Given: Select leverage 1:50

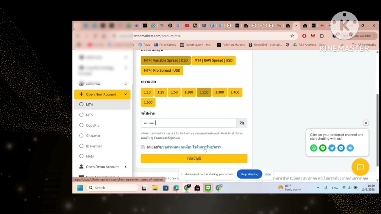Looking at the screenshot, I should [x=174, y=92].
